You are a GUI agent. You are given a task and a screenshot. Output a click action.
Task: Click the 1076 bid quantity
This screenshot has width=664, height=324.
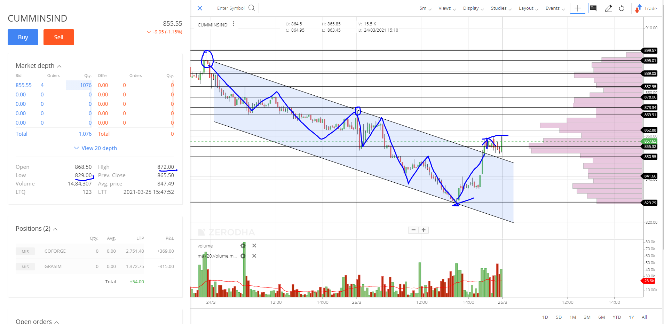pos(86,85)
